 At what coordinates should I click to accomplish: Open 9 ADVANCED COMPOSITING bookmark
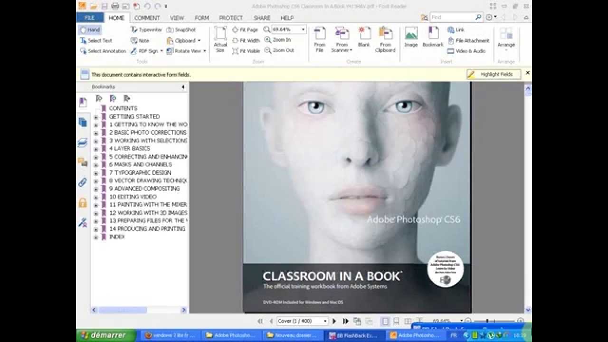(x=144, y=189)
